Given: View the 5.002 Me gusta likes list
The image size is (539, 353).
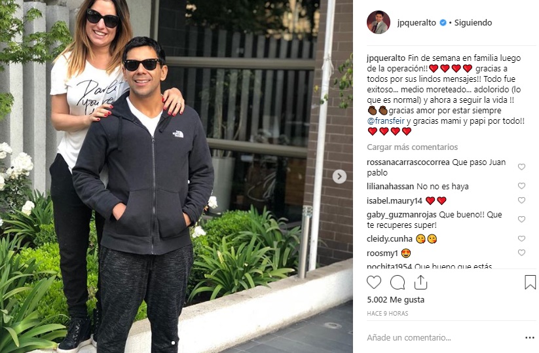Looking at the screenshot, I should coord(396,300).
